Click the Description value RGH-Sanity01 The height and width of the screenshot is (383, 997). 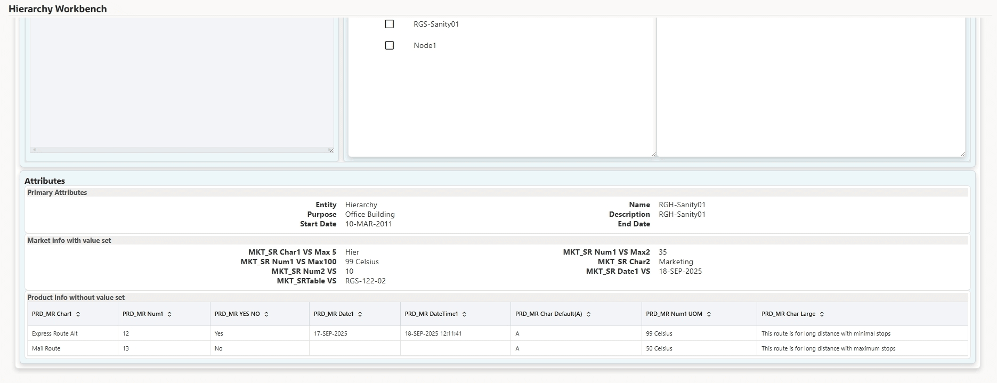coord(682,214)
